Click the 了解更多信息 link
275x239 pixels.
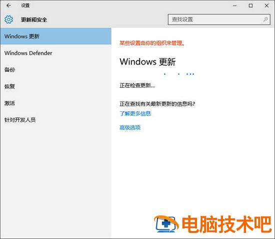coord(135,114)
